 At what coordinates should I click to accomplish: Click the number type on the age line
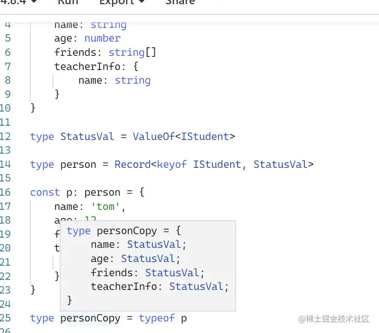pos(103,38)
